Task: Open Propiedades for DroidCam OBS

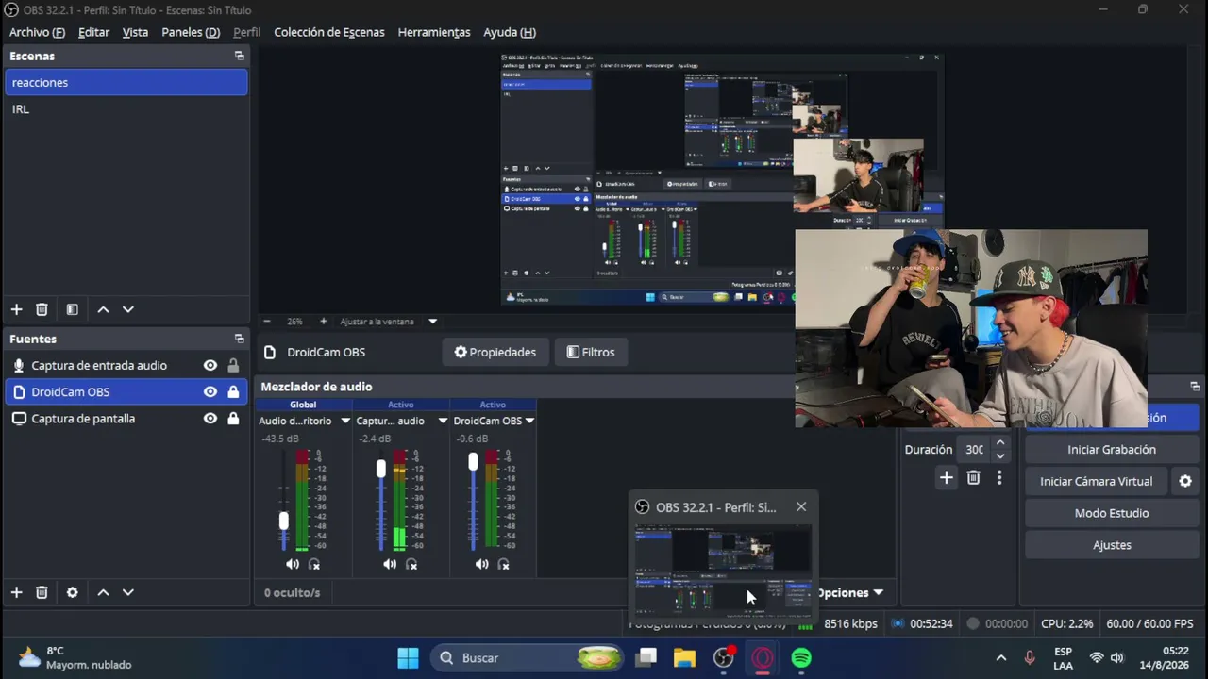Action: pos(495,353)
